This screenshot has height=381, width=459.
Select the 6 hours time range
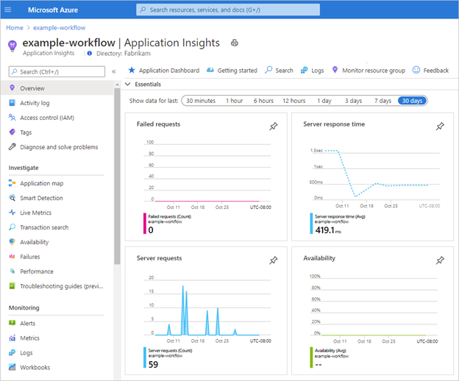[x=263, y=101]
